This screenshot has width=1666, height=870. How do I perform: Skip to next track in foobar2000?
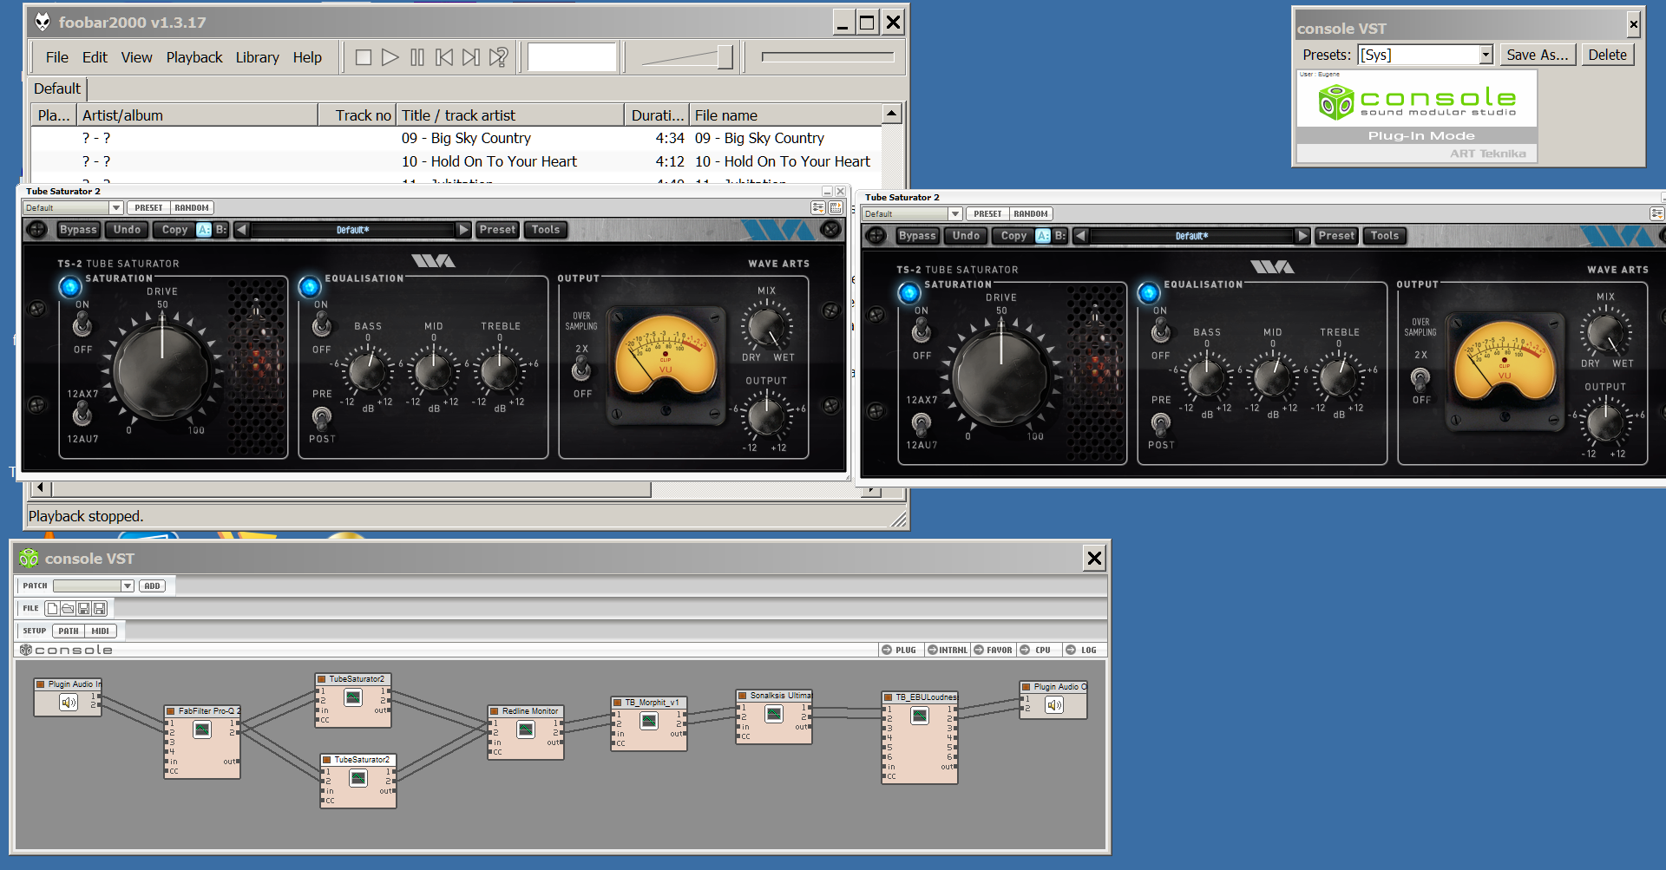[471, 57]
